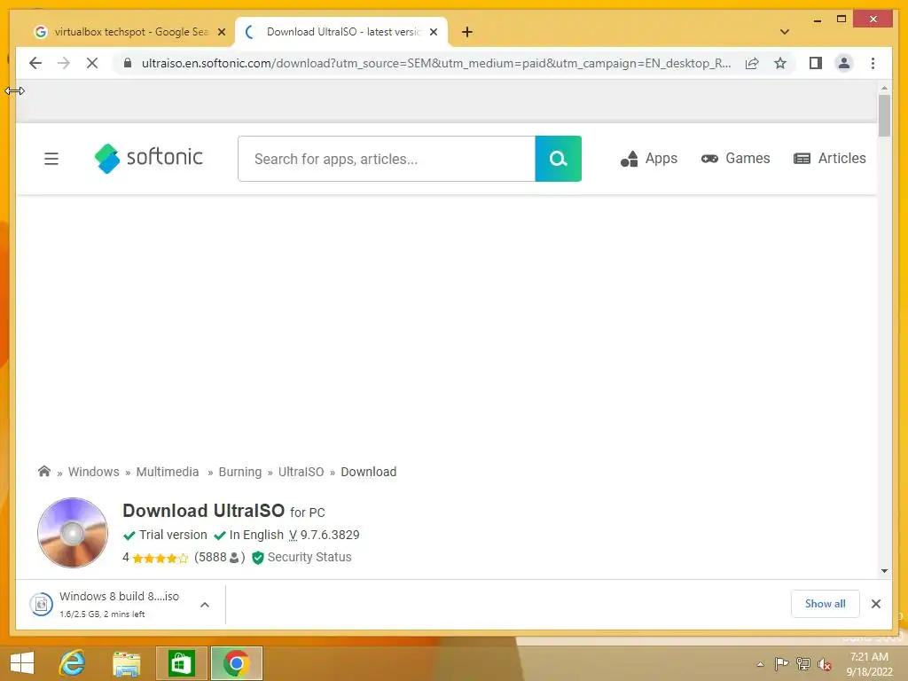
Task: Go back using the browser back arrow
Action: pos(35,63)
